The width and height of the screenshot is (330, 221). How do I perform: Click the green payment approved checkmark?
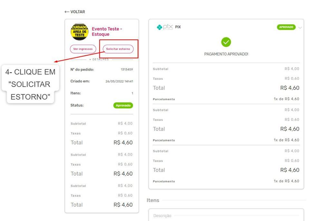click(226, 42)
